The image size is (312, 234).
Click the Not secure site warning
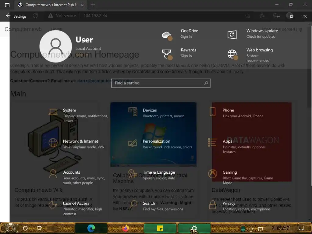(62, 16)
